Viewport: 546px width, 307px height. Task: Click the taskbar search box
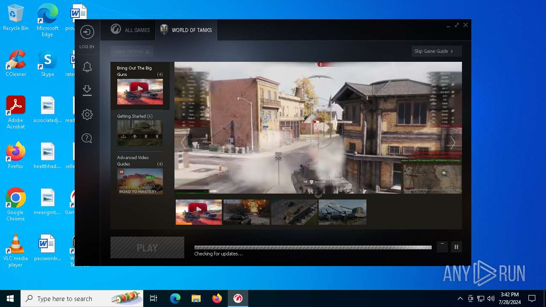82,298
